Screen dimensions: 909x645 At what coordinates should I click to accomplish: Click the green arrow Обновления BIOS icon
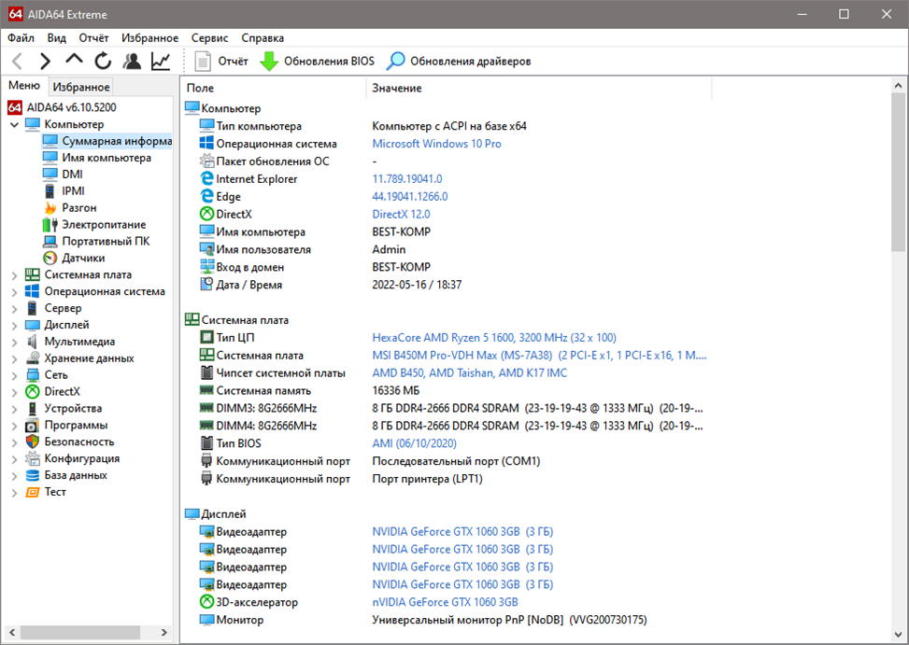click(269, 61)
